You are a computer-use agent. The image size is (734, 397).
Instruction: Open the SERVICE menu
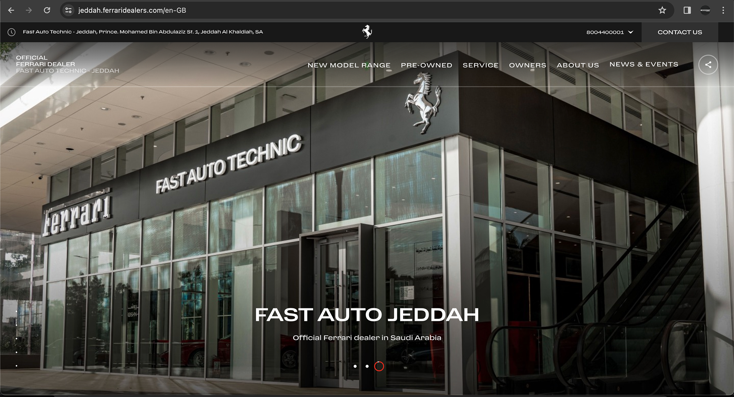point(481,65)
